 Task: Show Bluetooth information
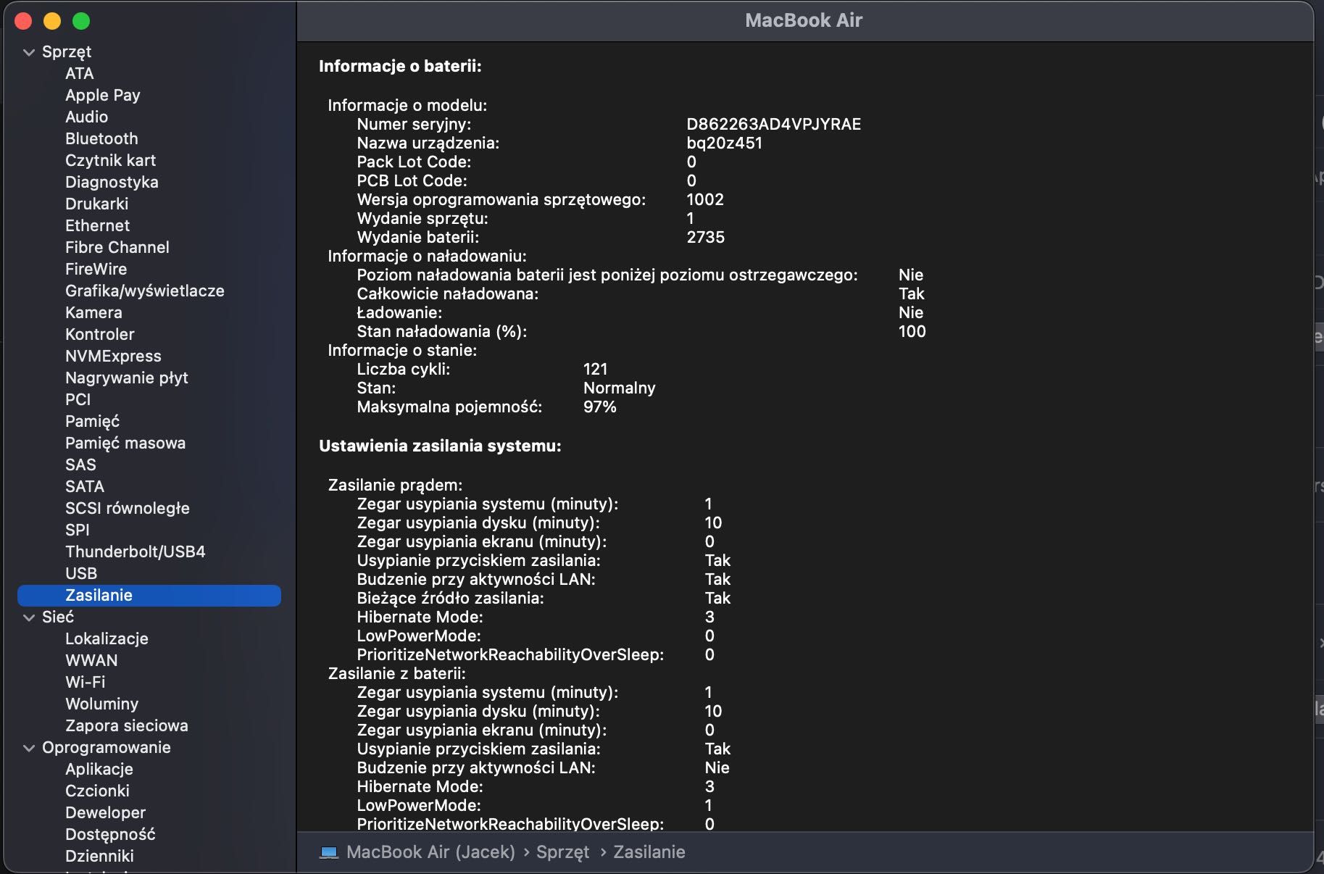click(x=101, y=138)
